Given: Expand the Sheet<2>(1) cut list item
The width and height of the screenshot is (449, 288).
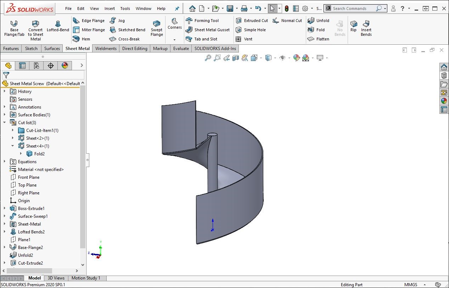Looking at the screenshot, I should [x=13, y=138].
